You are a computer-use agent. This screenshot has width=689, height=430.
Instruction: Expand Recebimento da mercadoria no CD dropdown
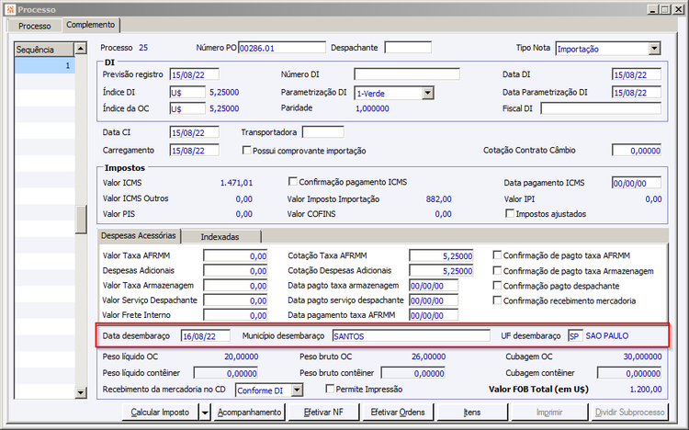tap(297, 390)
